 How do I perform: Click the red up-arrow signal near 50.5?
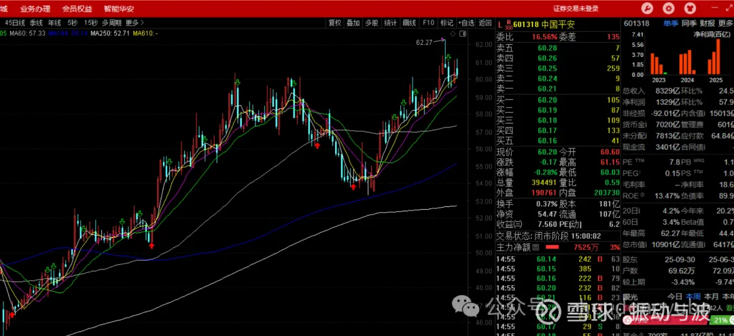click(152, 245)
